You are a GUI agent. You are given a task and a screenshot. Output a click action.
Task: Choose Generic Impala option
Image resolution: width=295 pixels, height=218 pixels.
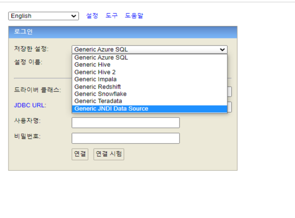[150, 79]
